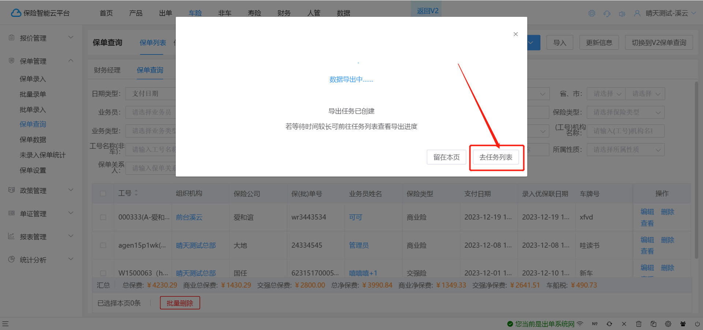This screenshot has width=703, height=330.
Task: Click 编辑 link for xfvd row
Action: pos(647,212)
